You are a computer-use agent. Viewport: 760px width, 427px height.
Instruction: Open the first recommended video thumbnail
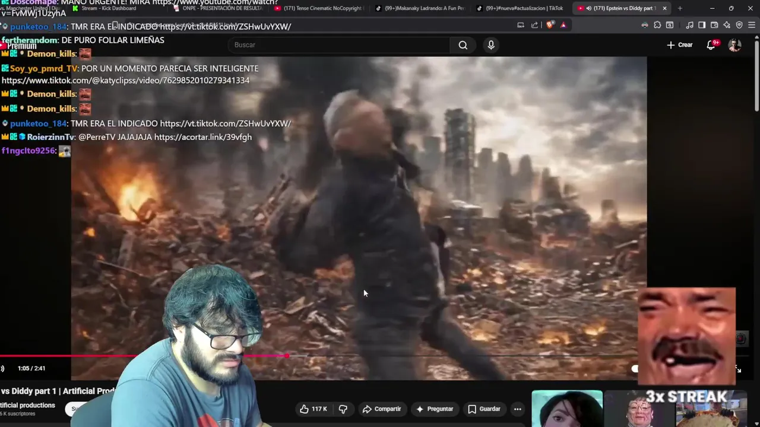coord(567,408)
